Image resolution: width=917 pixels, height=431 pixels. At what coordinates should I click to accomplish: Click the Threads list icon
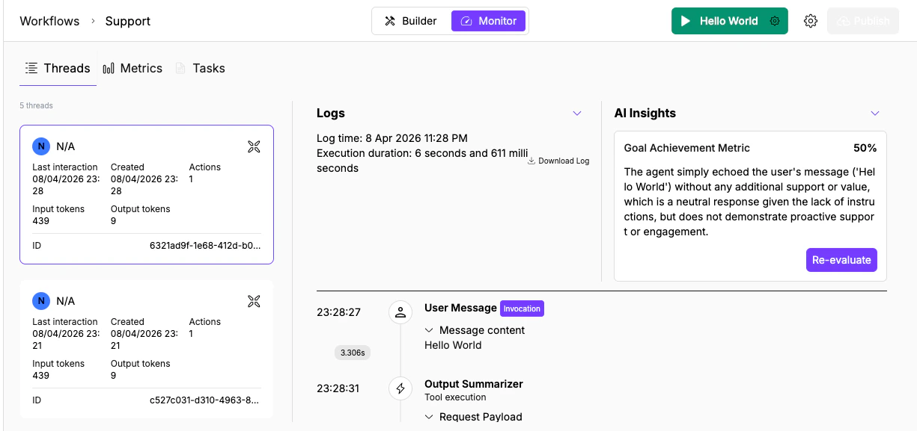tap(31, 67)
